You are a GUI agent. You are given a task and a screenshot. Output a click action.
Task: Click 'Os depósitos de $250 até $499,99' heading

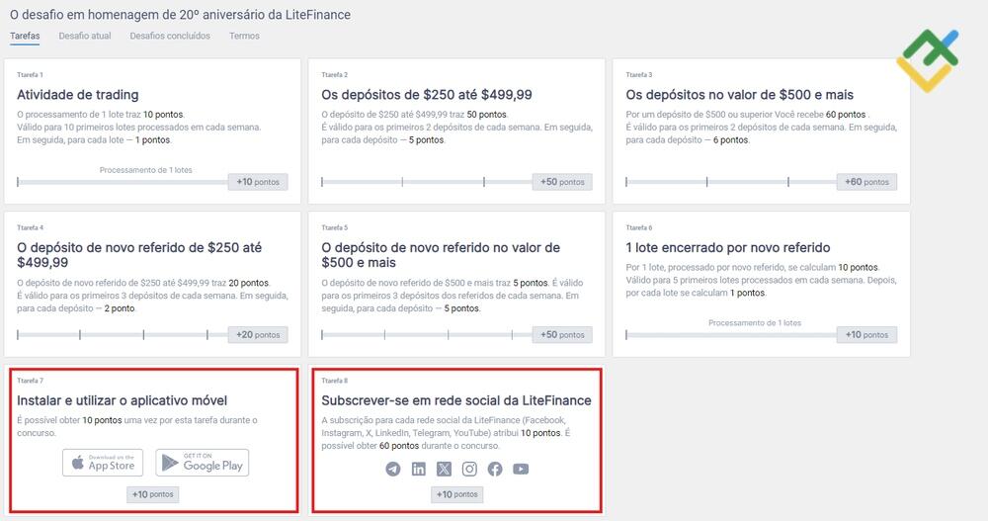[427, 95]
